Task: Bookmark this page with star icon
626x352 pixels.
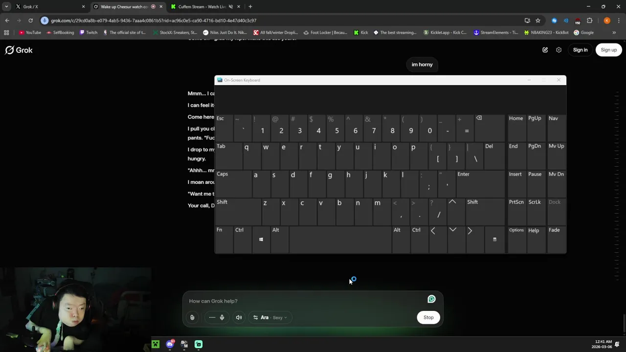Action: [538, 21]
